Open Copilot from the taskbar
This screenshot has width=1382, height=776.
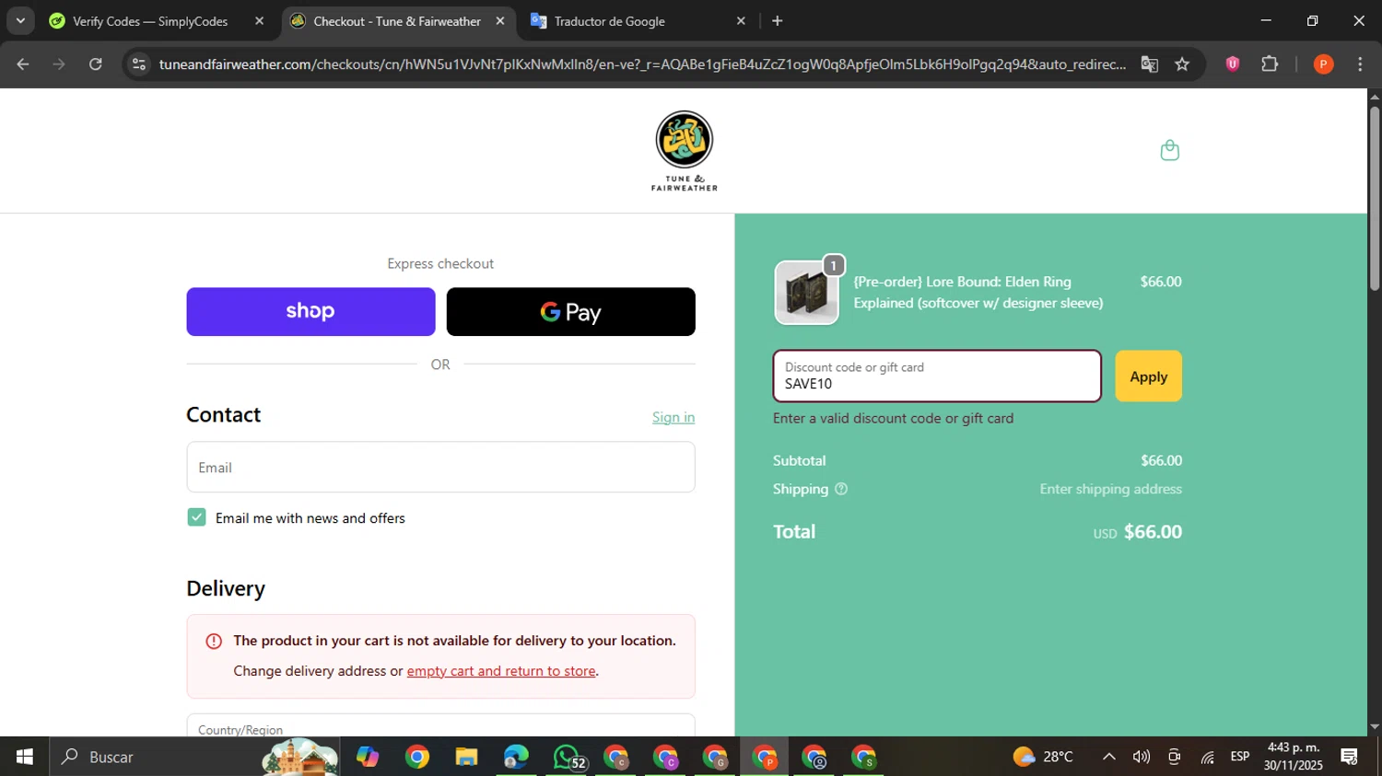368,757
